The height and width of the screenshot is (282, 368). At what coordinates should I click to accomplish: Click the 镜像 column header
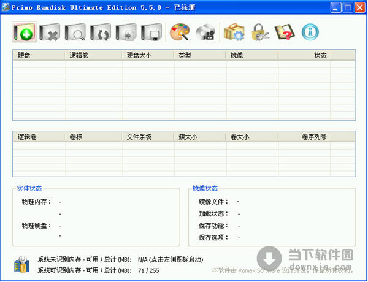point(251,55)
